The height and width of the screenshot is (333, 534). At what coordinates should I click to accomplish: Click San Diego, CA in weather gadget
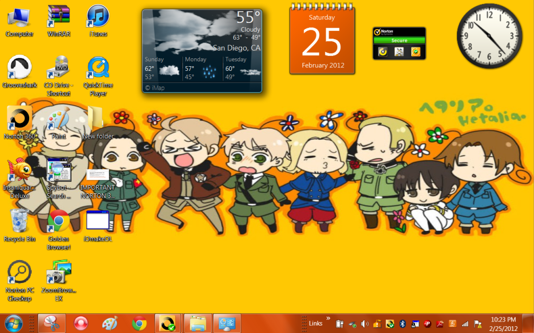[x=236, y=48]
